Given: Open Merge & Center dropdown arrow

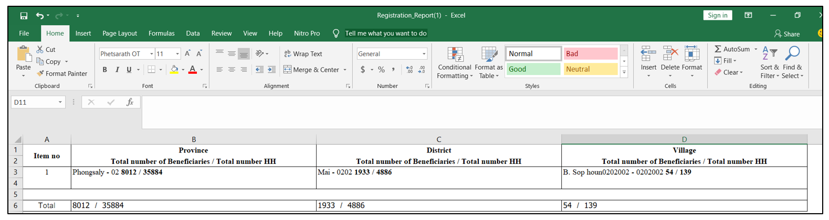Looking at the screenshot, I should pyautogui.click(x=345, y=70).
